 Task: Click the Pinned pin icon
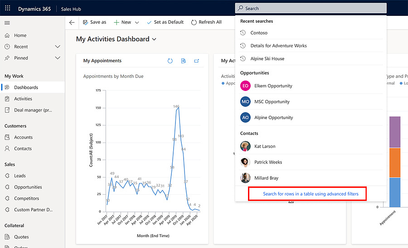[7, 58]
